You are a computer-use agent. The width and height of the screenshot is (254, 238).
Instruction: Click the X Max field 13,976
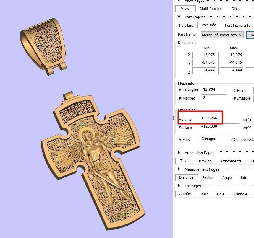(231, 55)
